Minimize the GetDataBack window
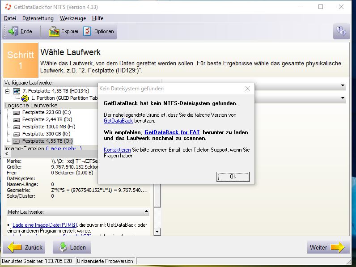 coord(301,7)
